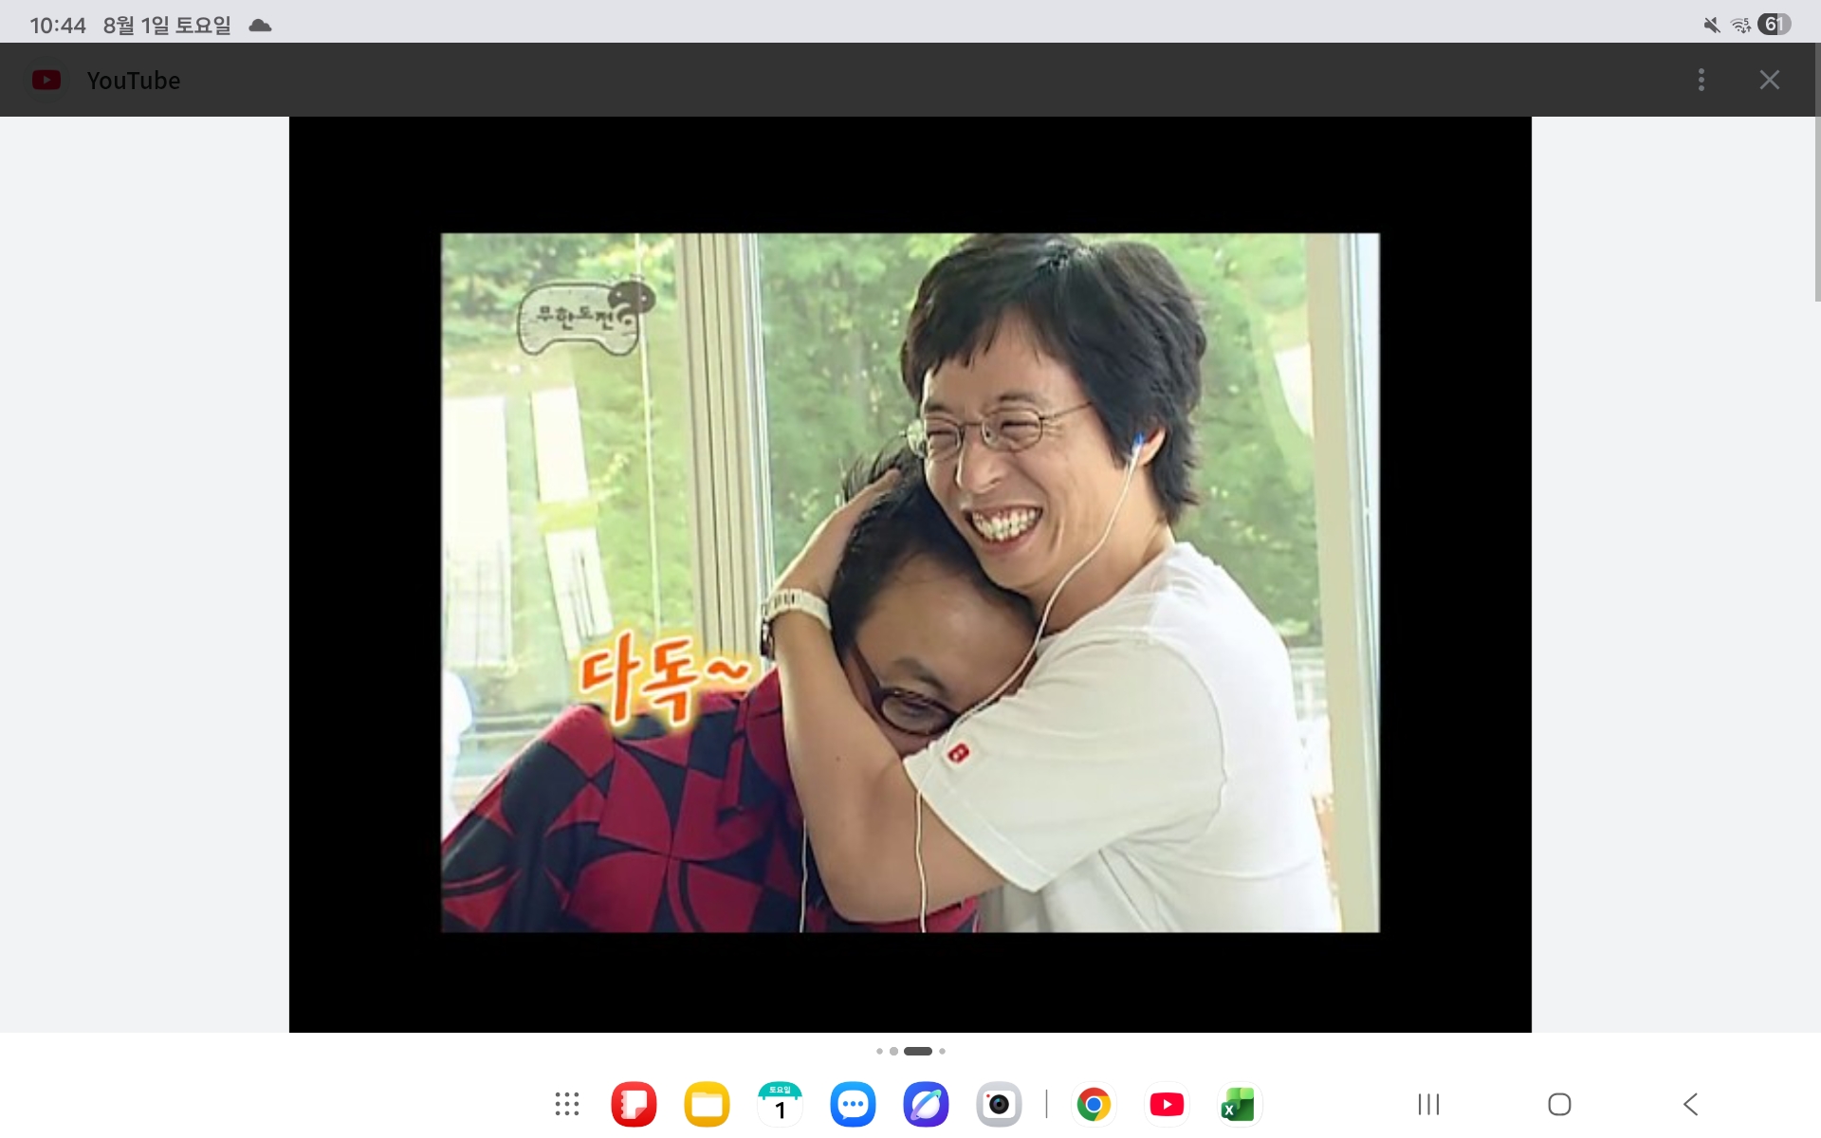
Task: Tap the cloud icon in the status bar
Action: pyautogui.click(x=260, y=26)
